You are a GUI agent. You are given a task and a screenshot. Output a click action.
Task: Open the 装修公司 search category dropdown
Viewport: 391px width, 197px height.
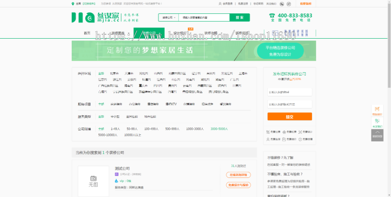[169, 17]
